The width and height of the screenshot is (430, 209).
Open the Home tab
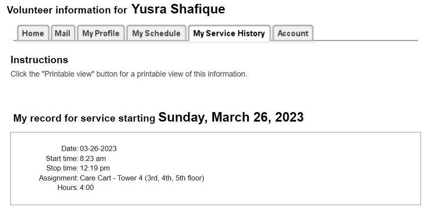click(33, 33)
